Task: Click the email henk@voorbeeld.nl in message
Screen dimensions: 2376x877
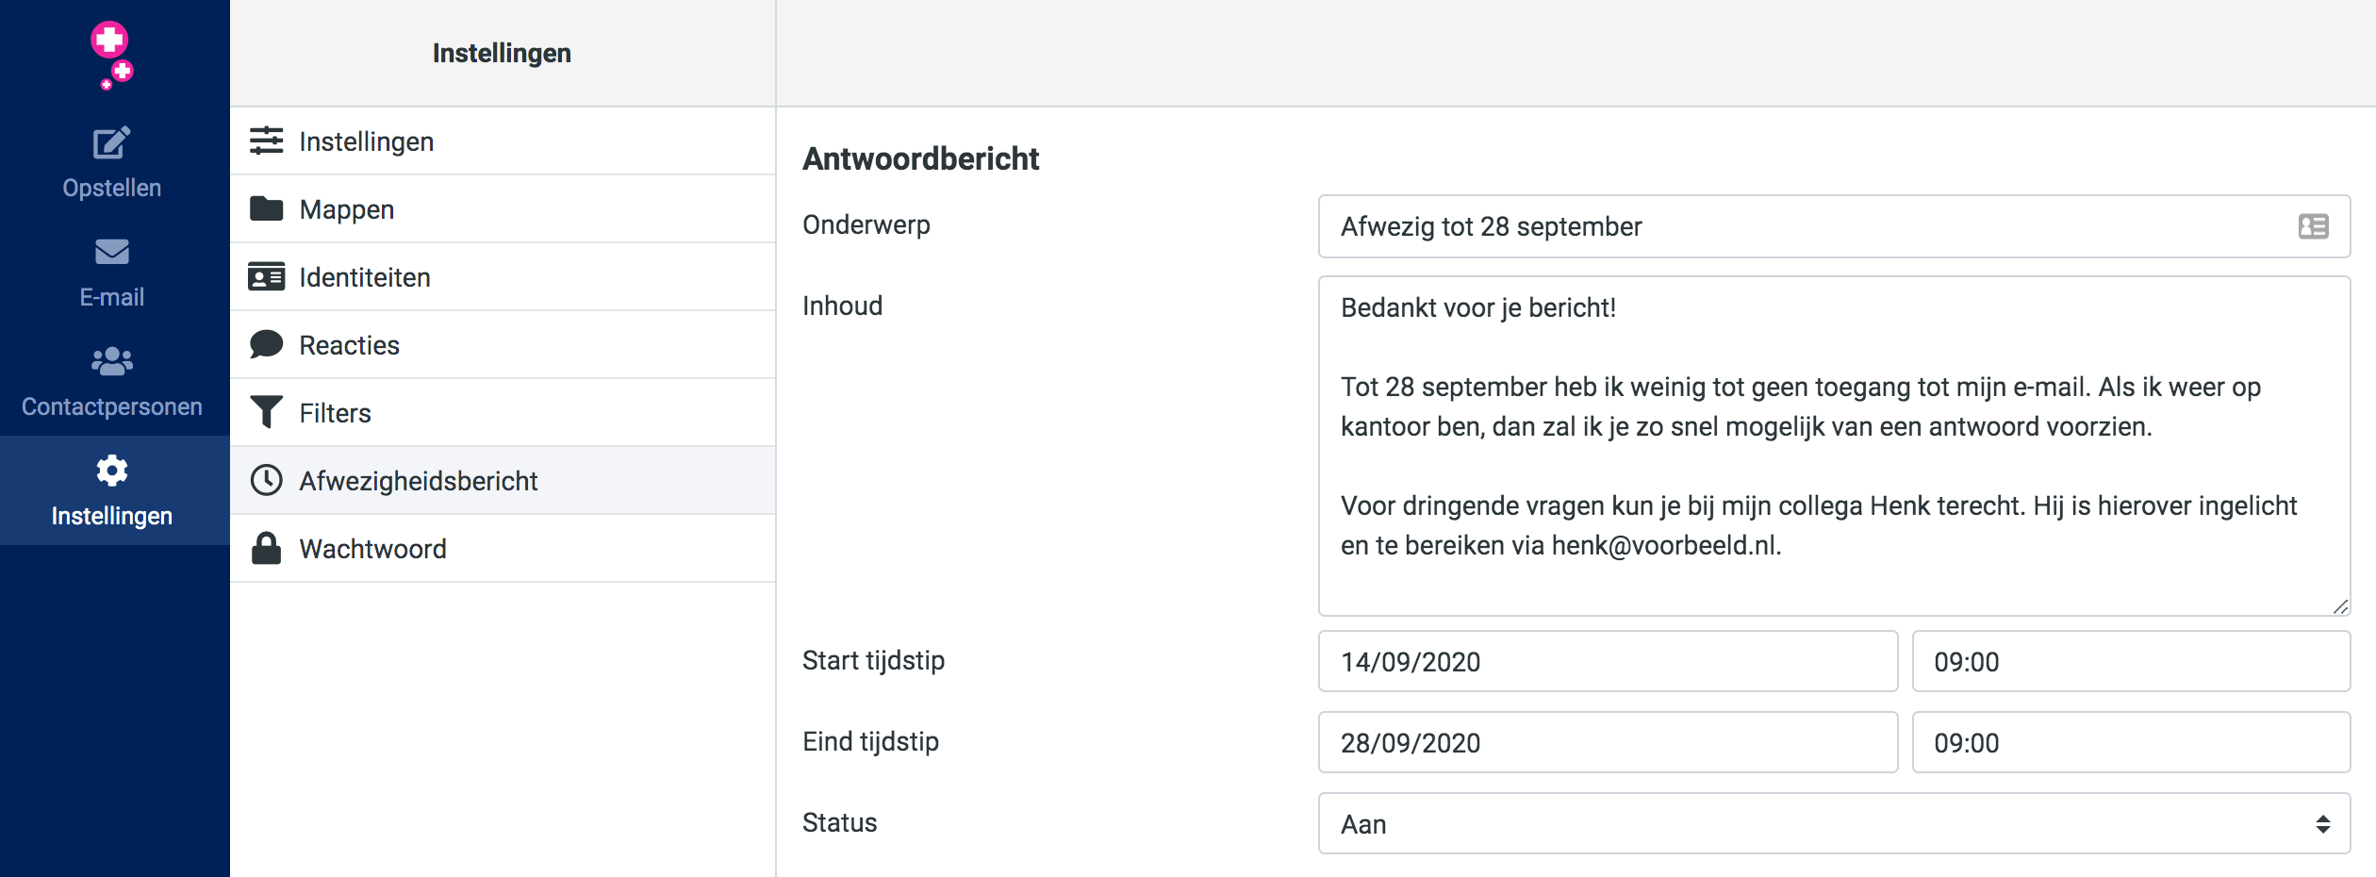Action: (x=1664, y=545)
